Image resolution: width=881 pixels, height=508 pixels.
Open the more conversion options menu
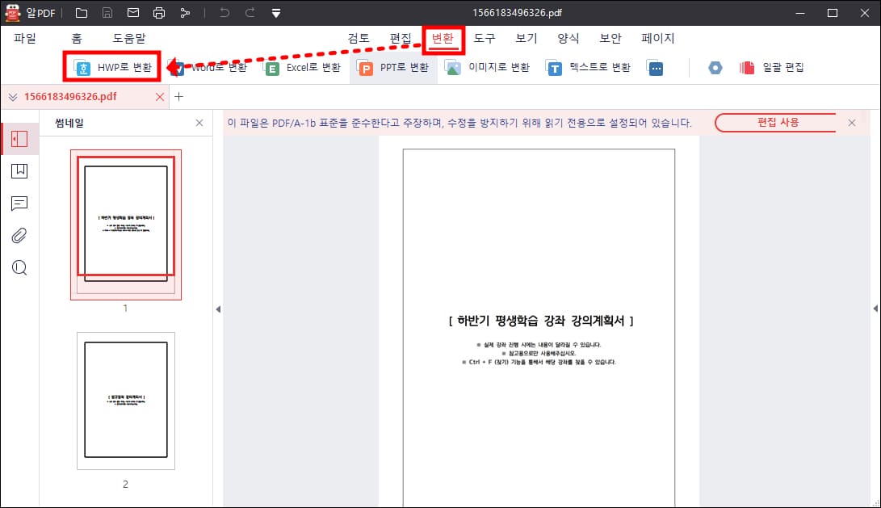point(656,68)
